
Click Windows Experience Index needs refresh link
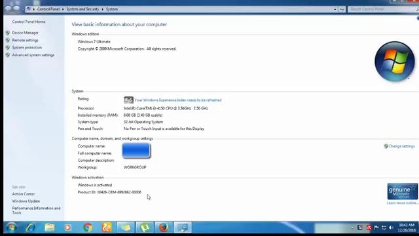coord(178,100)
